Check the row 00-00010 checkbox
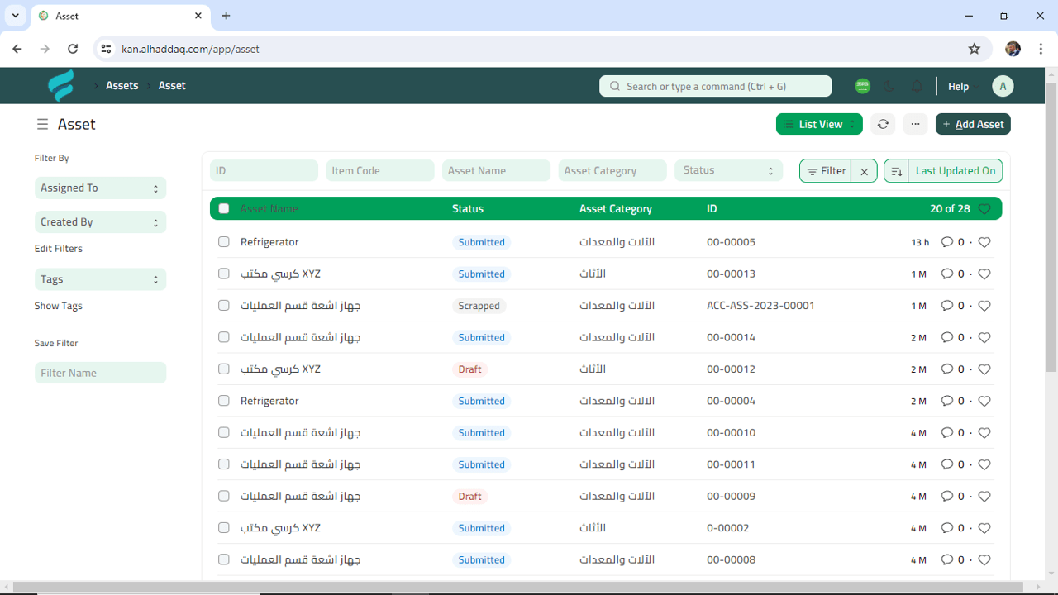 tap(224, 432)
